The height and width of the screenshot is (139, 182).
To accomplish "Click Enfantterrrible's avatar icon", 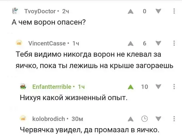I will (x=23, y=87).
